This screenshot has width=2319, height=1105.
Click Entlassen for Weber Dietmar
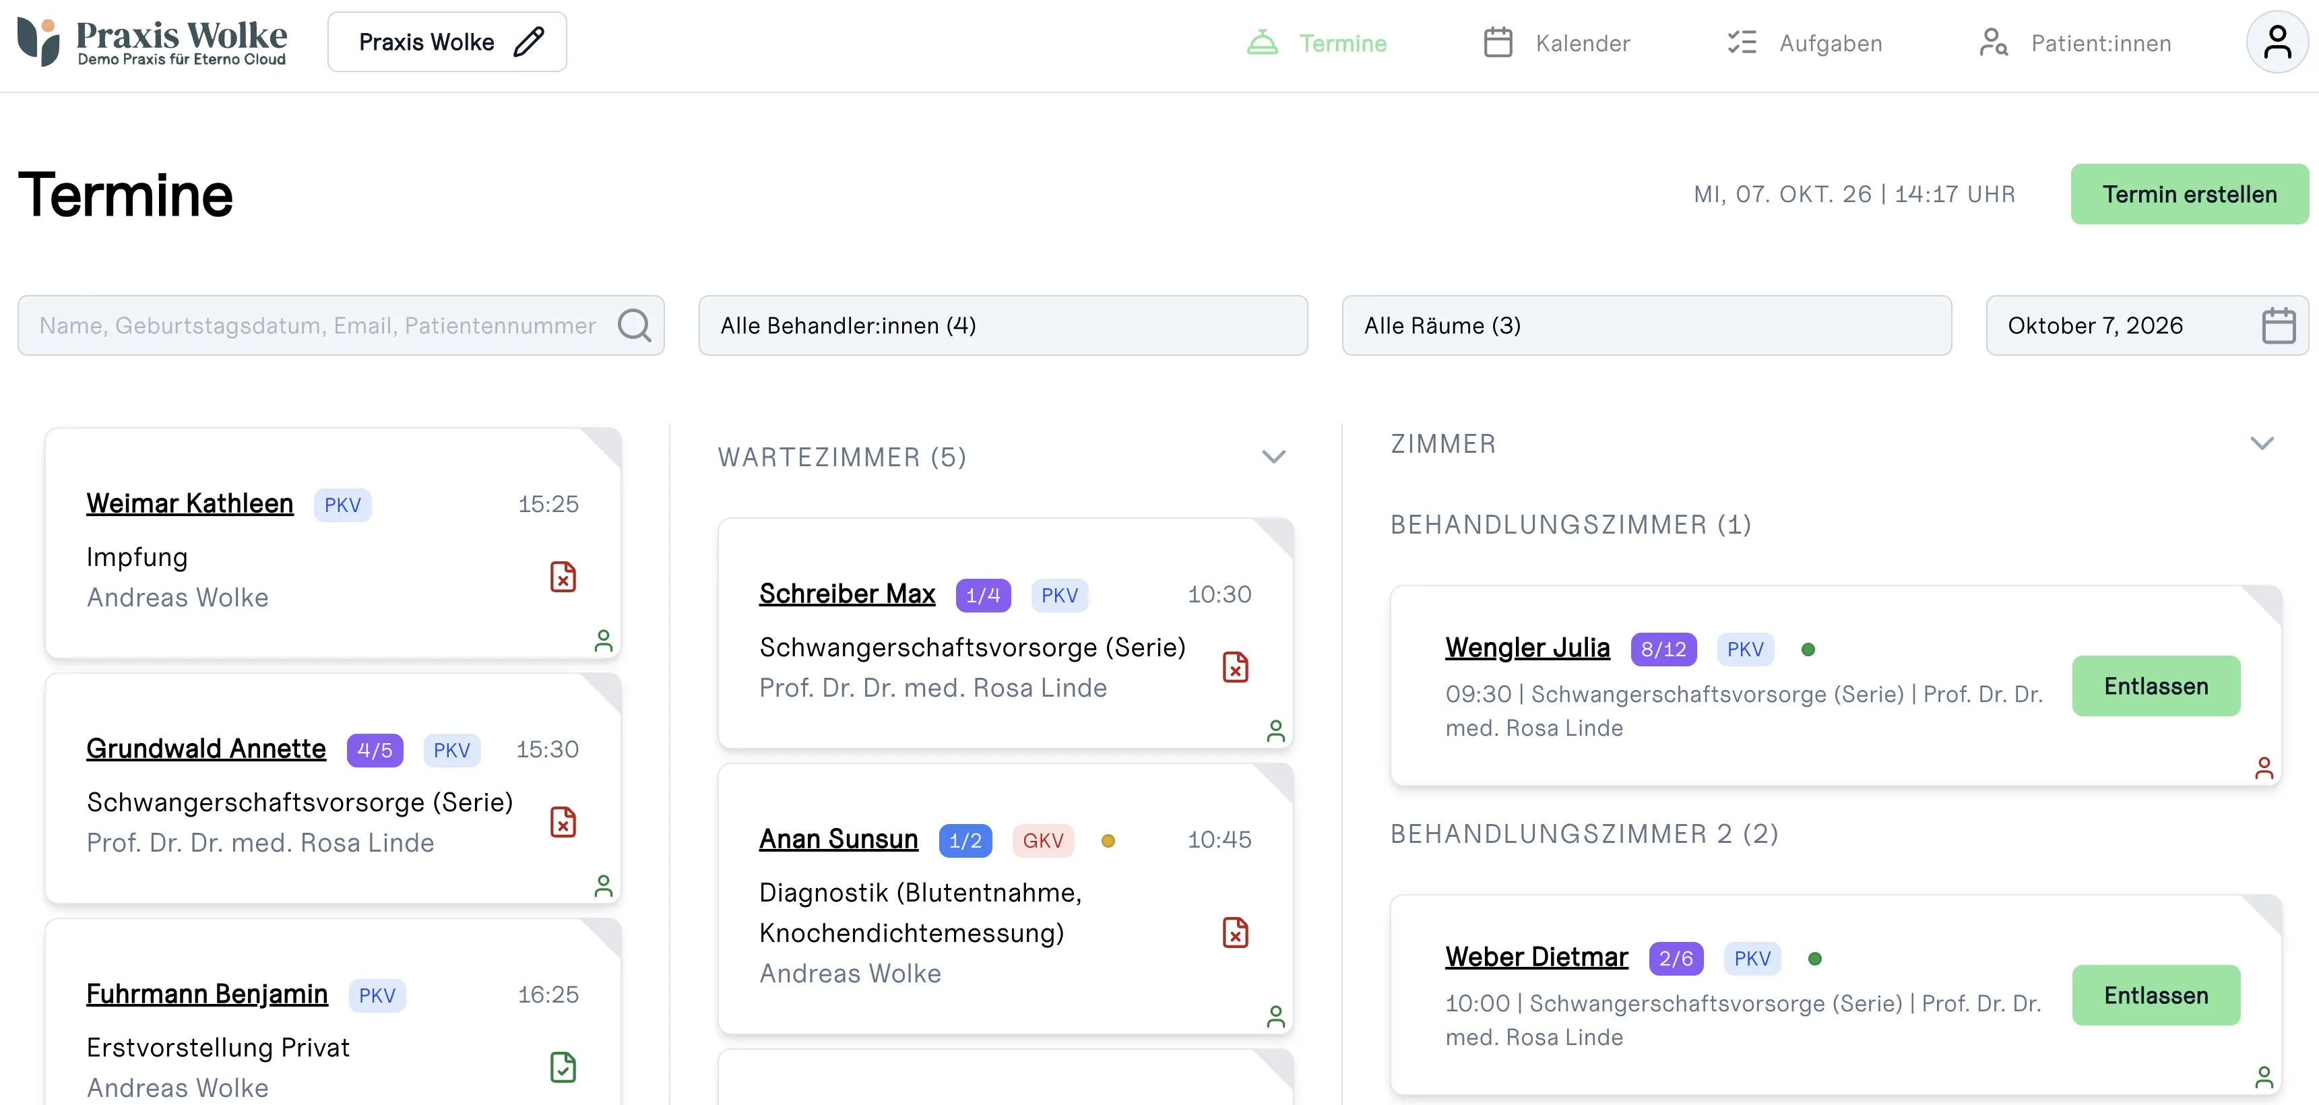pos(2155,995)
